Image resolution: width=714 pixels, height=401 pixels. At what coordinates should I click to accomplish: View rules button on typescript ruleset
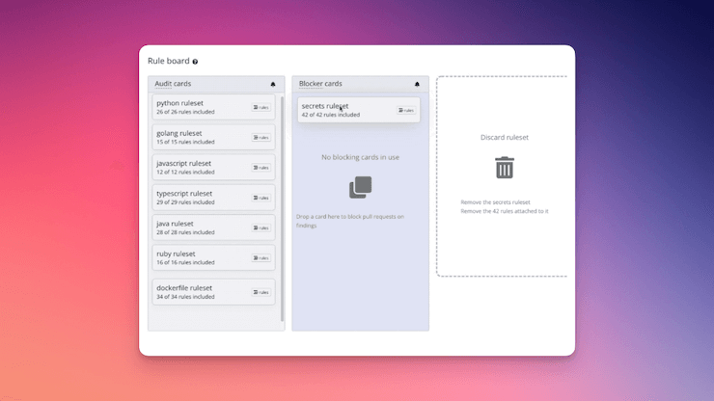coord(261,198)
